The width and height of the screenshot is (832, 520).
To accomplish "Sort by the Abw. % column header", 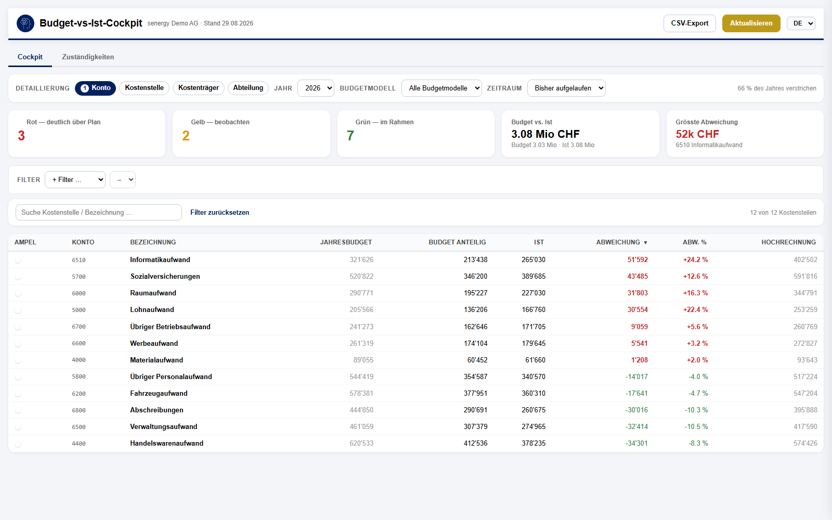I will pyautogui.click(x=694, y=242).
